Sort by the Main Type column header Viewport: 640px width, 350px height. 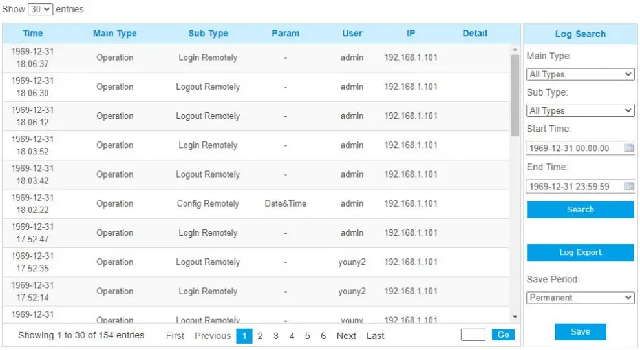click(114, 34)
